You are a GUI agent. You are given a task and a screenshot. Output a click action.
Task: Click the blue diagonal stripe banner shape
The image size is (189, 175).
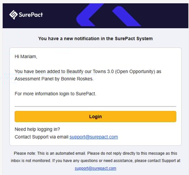click(x=126, y=16)
